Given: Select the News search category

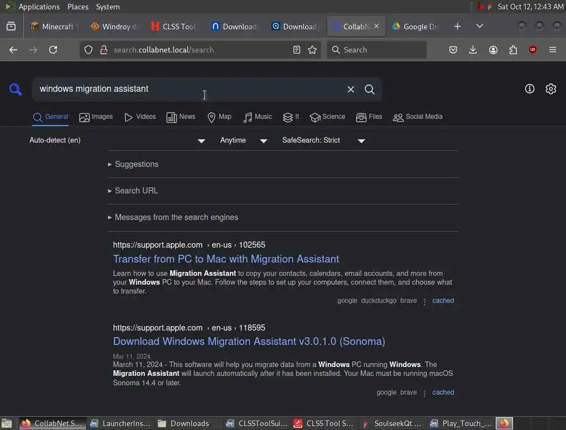Looking at the screenshot, I should coord(181,117).
